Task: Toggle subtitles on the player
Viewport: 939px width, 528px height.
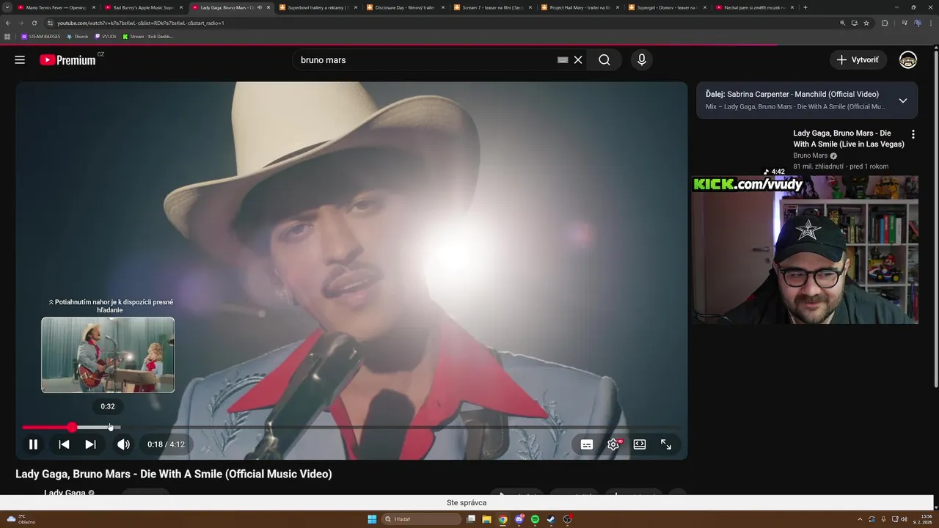Action: tap(587, 444)
